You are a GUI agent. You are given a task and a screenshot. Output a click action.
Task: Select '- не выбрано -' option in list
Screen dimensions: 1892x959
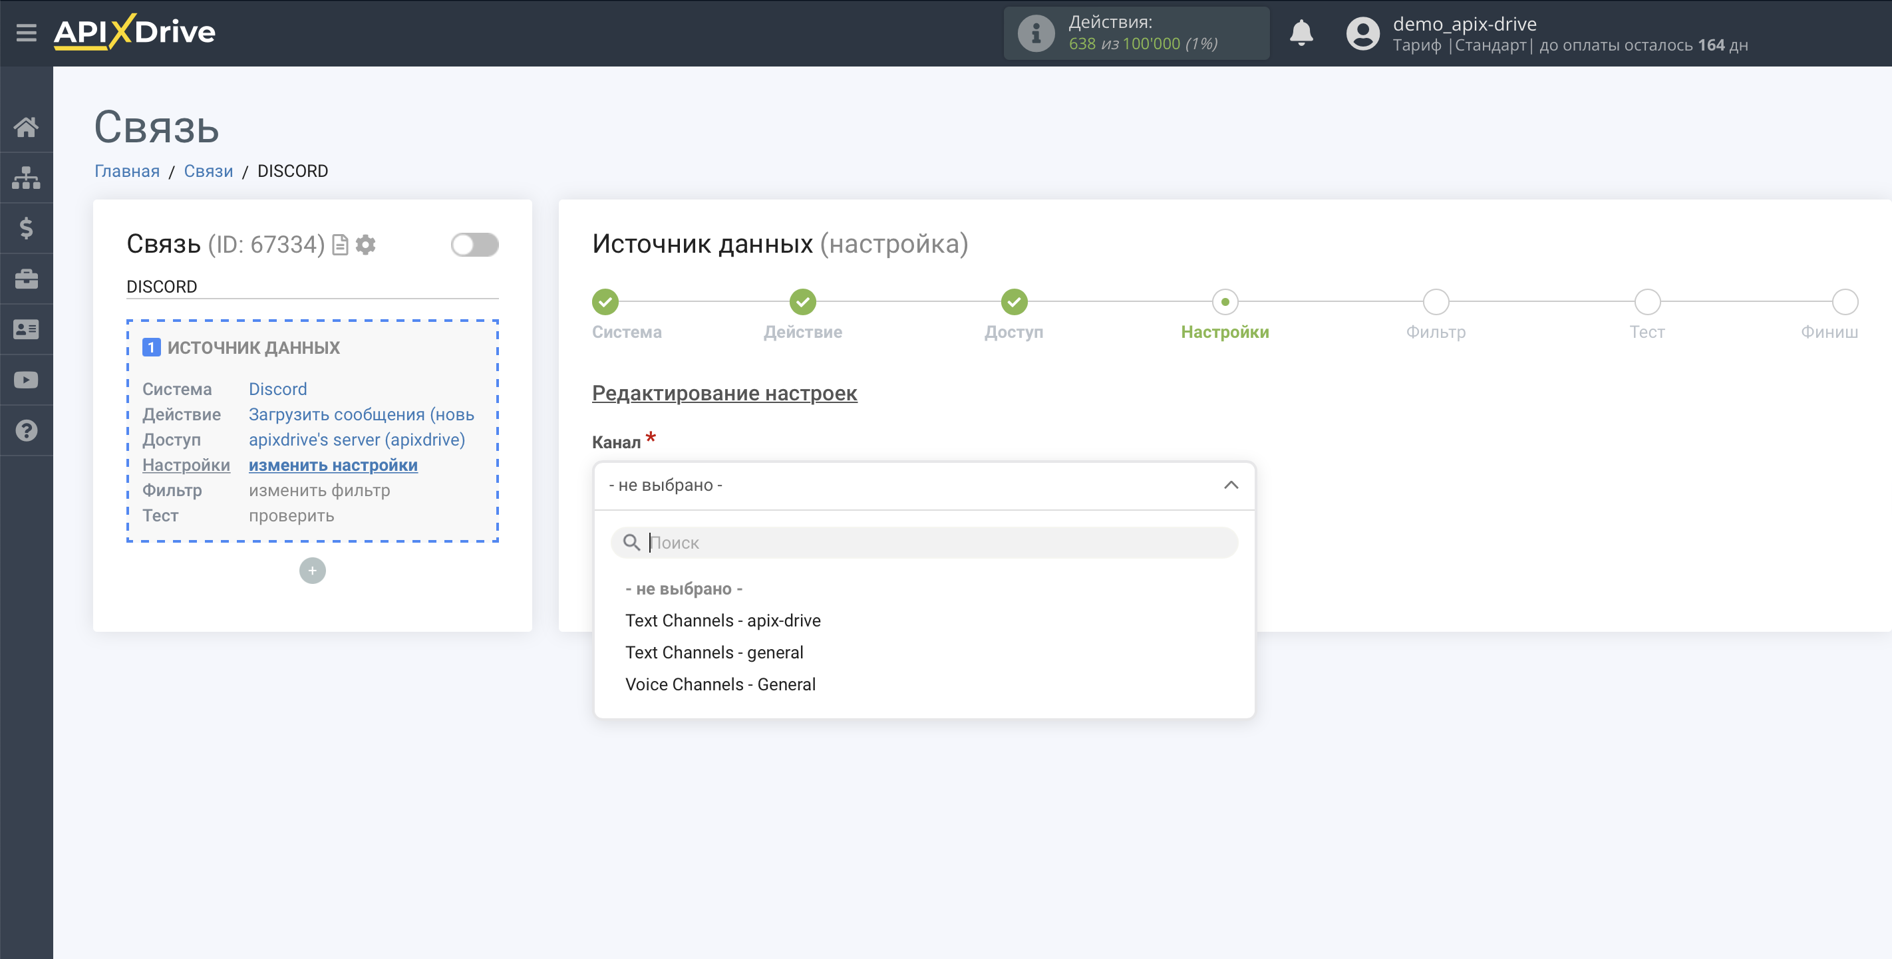click(x=684, y=589)
